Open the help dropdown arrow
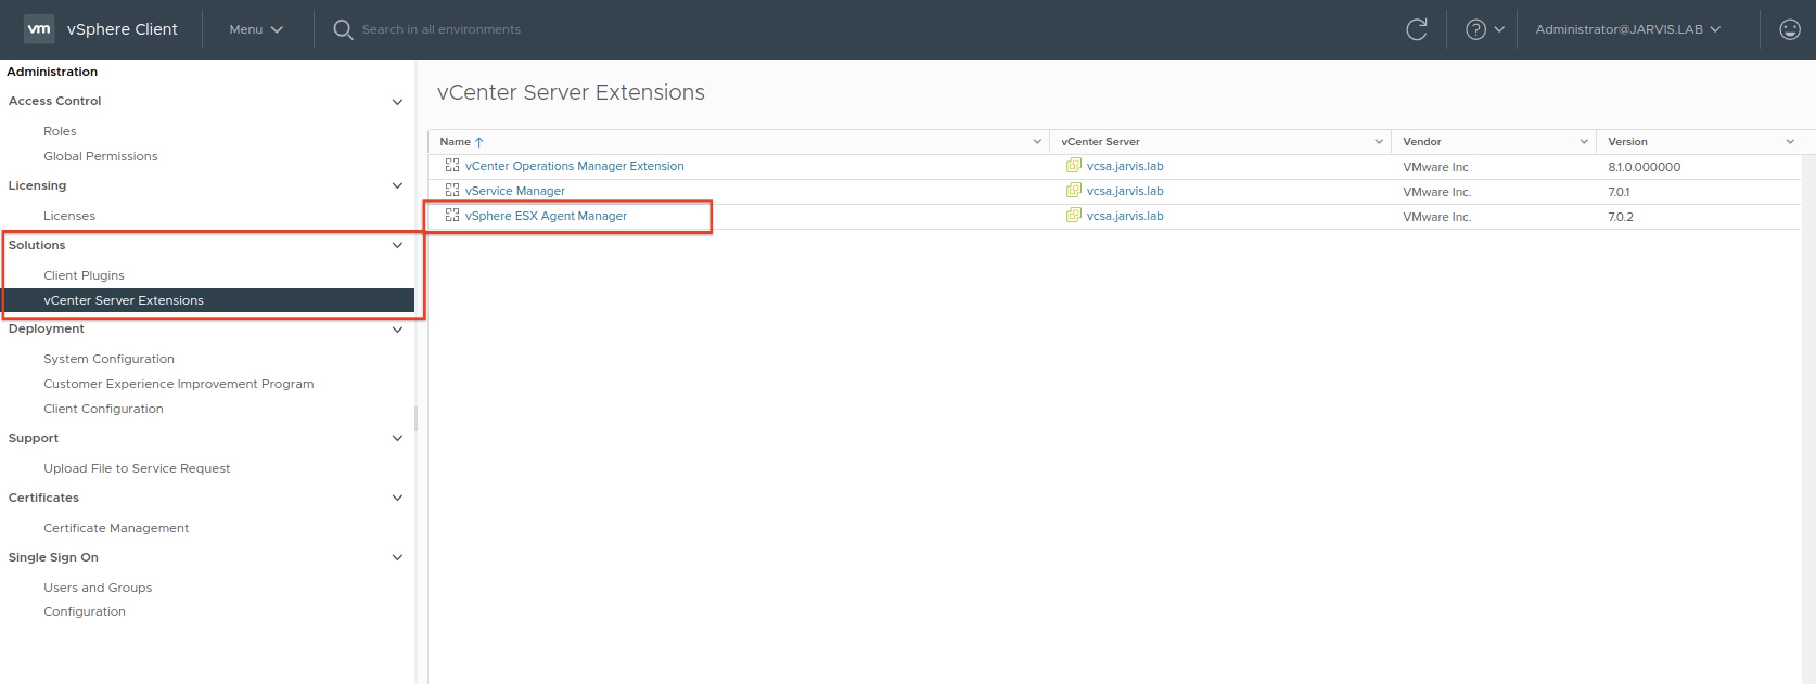 tap(1499, 30)
